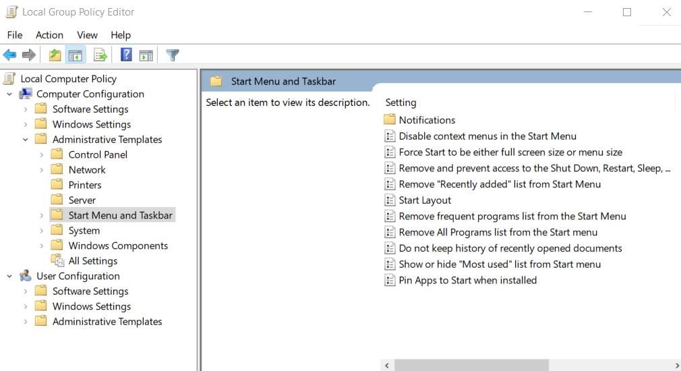Open the View menu

(x=87, y=35)
